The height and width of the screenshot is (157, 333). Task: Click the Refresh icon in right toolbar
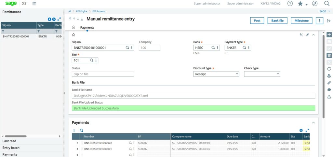pyautogui.click(x=329, y=69)
